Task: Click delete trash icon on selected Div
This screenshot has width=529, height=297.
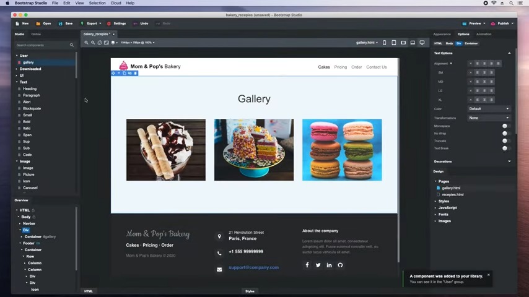Action: click(x=136, y=73)
